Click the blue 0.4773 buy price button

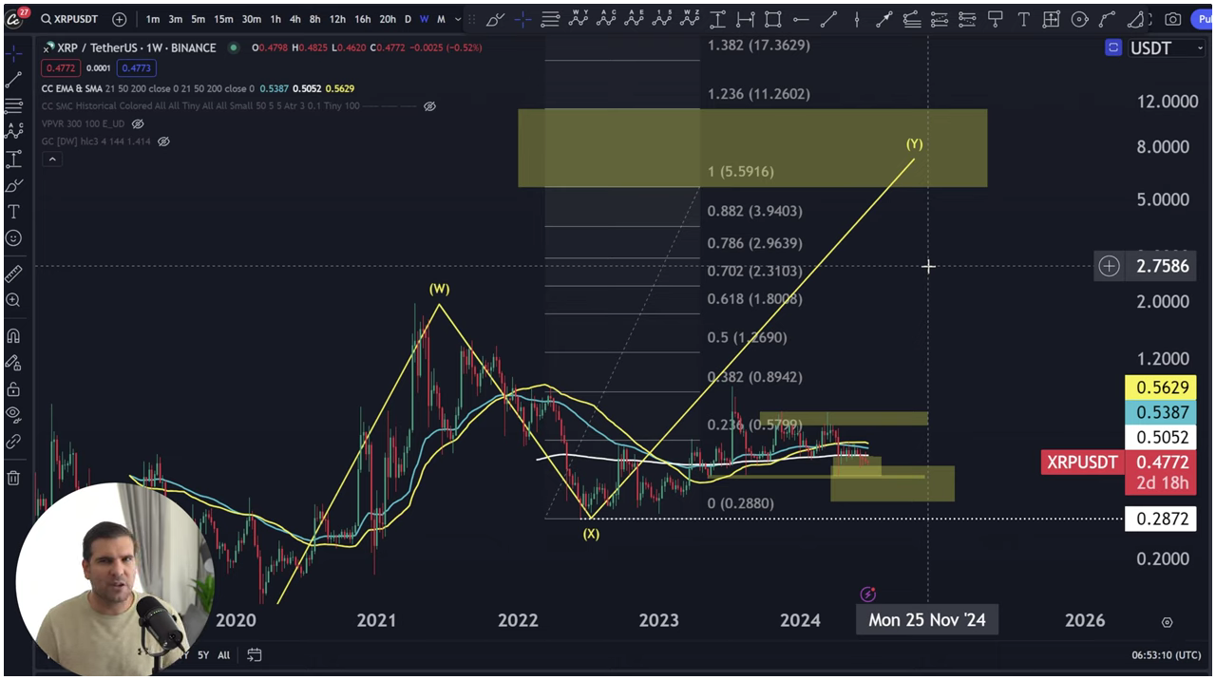[x=134, y=68]
